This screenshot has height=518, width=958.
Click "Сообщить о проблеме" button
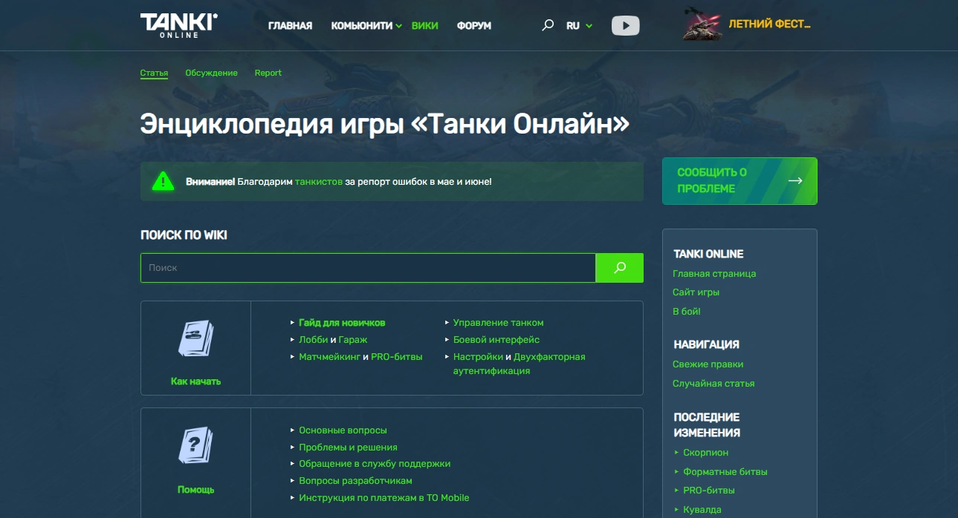pyautogui.click(x=739, y=180)
